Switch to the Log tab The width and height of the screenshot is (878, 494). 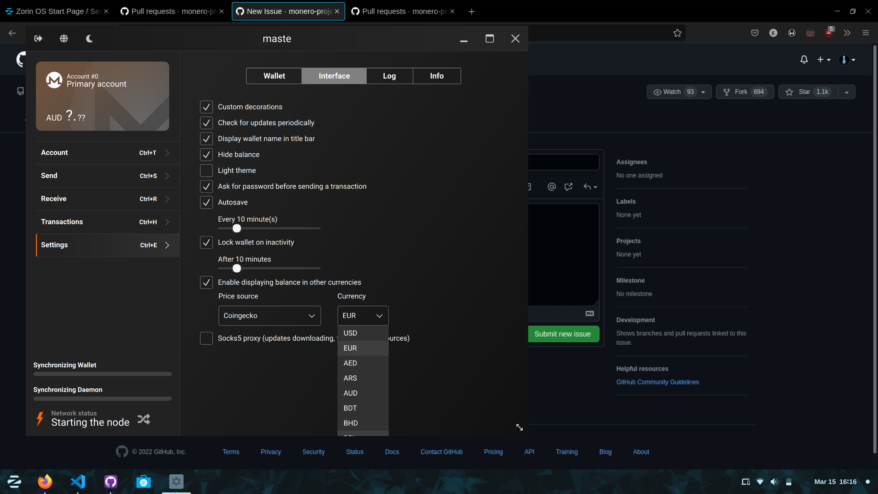click(389, 76)
